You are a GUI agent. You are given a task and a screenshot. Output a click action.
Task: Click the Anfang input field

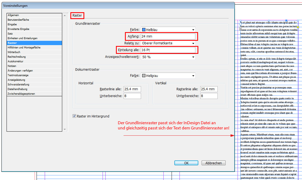click(168, 36)
